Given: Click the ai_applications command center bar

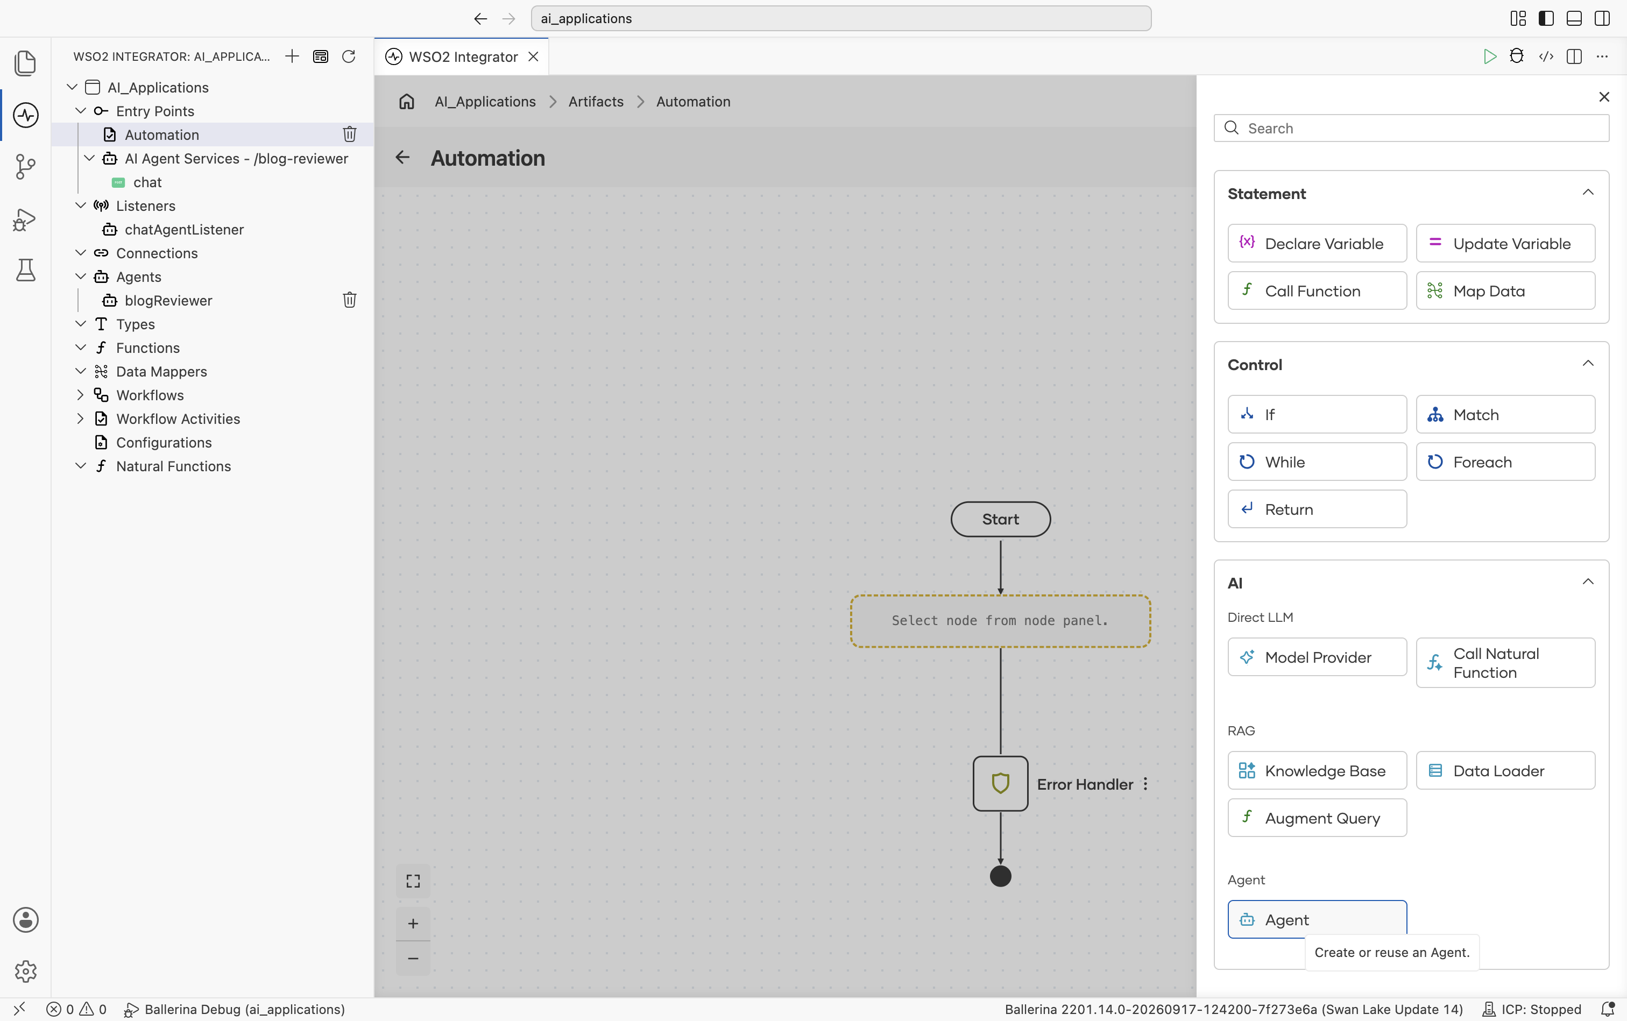Looking at the screenshot, I should click(x=841, y=18).
